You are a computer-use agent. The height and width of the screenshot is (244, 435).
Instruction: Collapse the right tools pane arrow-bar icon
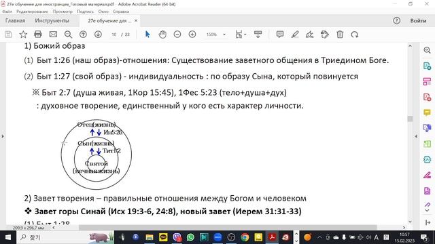click(428, 222)
